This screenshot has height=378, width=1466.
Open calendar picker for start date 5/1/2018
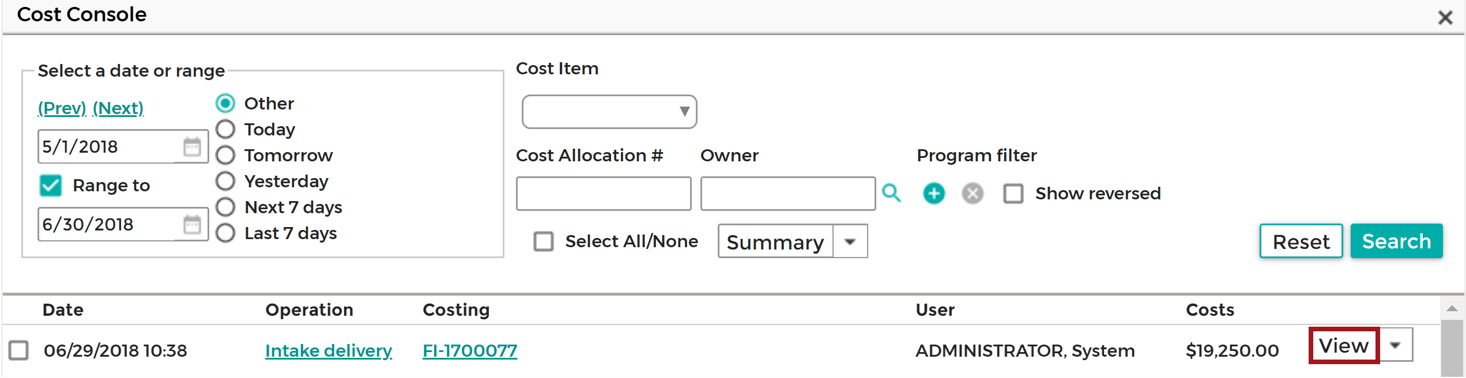192,147
